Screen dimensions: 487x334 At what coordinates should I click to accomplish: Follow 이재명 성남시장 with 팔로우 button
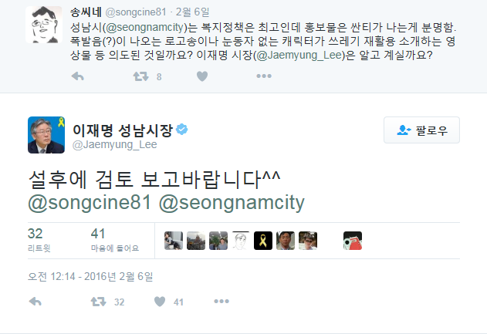[x=421, y=130]
